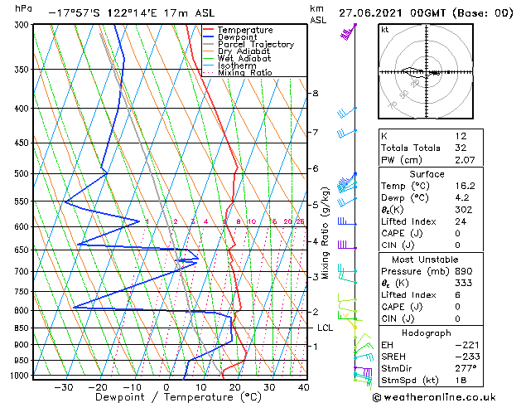This screenshot has width=521, height=403.
Task: Click the Totals Totals value 32
Action: [461, 148]
